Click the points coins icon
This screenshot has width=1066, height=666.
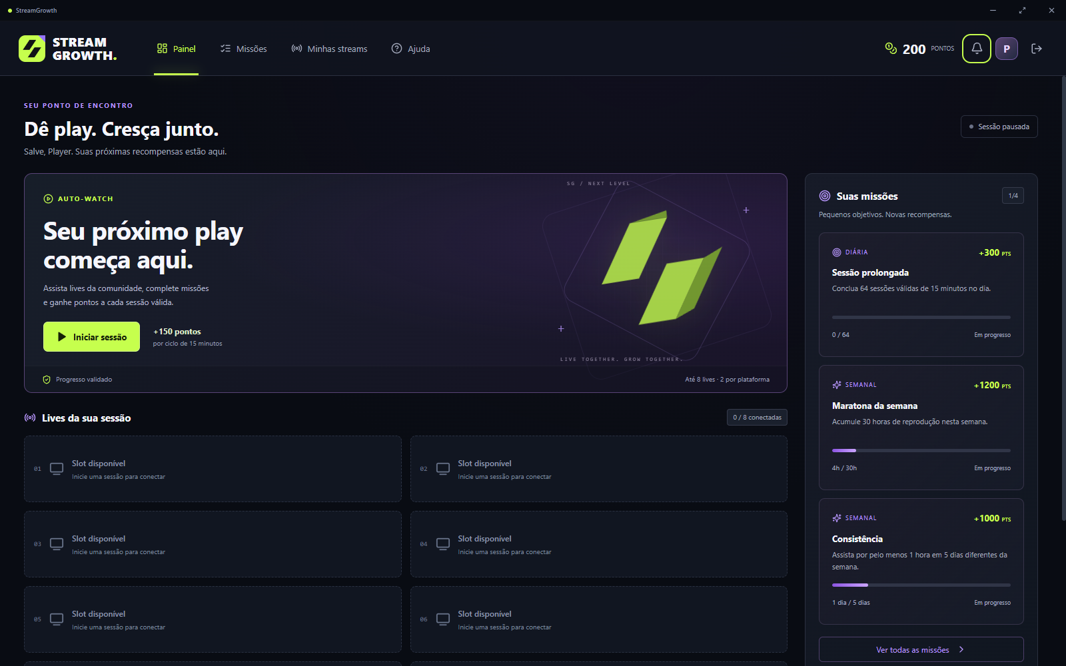click(891, 48)
